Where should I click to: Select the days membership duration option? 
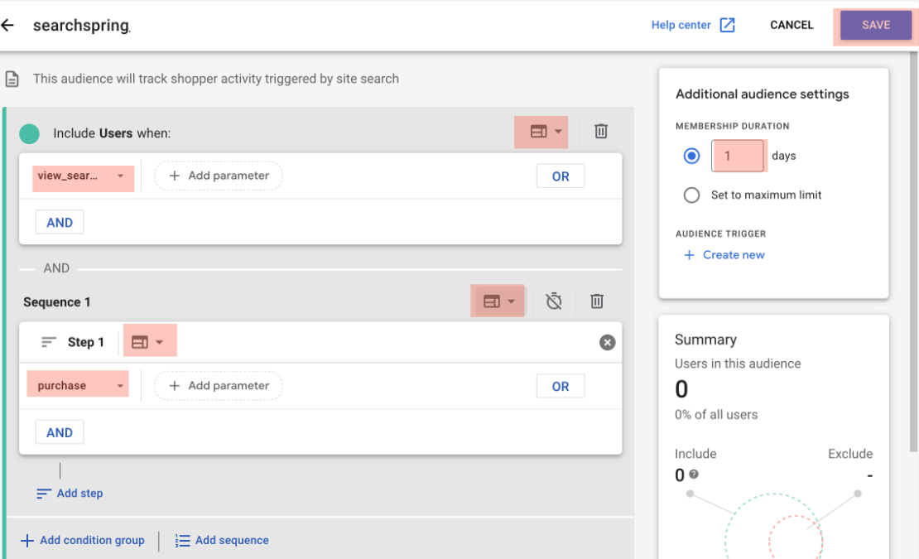691,156
